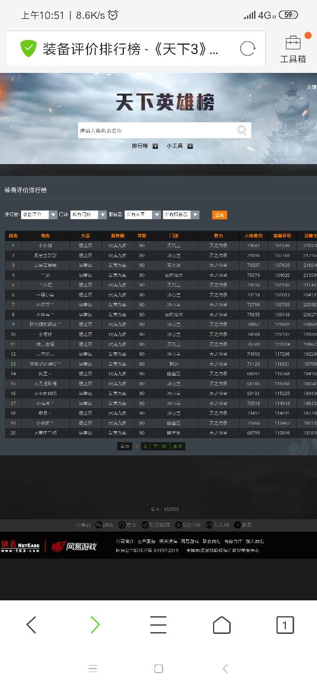317x688 pixels.
Task: Tap the arrow icon next to 小工具
Action: pos(190,146)
